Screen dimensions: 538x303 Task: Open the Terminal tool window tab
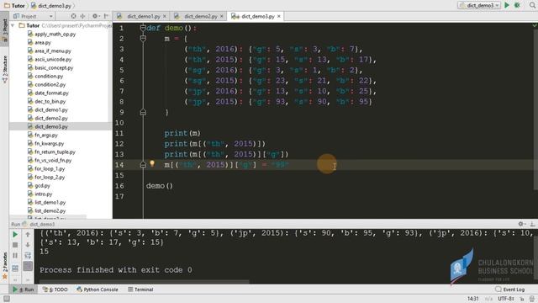point(140,290)
